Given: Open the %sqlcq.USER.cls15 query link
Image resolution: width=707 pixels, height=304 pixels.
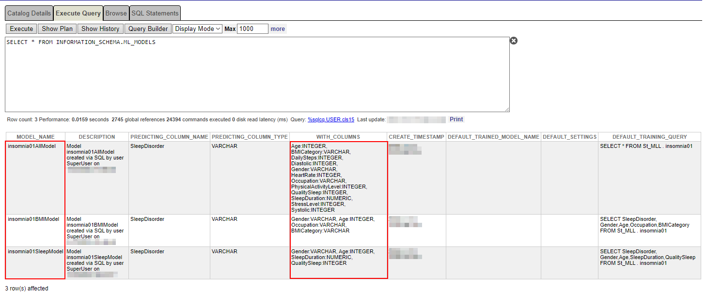Looking at the screenshot, I should 331,119.
